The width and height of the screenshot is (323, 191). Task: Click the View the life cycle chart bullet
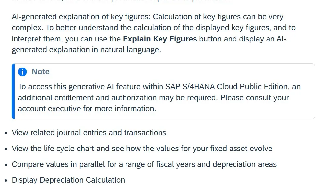142,149
